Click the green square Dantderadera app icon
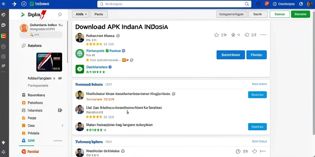 (x=80, y=69)
